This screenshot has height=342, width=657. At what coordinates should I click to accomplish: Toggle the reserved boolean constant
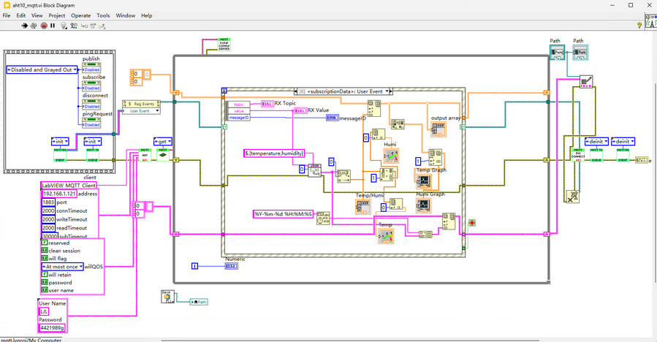pyautogui.click(x=45, y=243)
